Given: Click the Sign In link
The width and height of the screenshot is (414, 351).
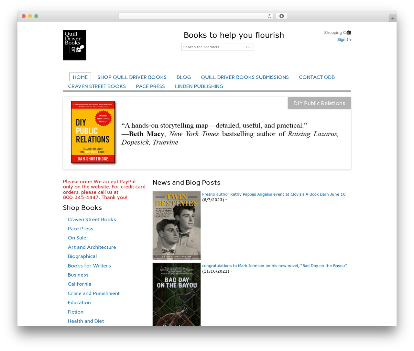Looking at the screenshot, I should click(x=344, y=40).
